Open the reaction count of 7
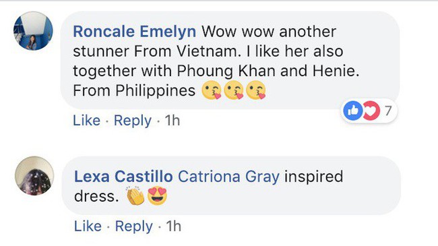The width and height of the screenshot is (438, 246). [x=387, y=111]
